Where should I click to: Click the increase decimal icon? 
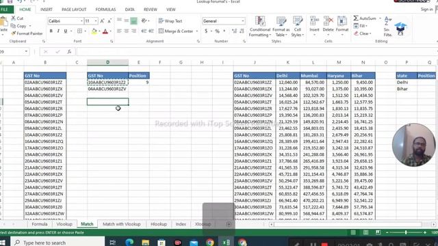[234, 31]
